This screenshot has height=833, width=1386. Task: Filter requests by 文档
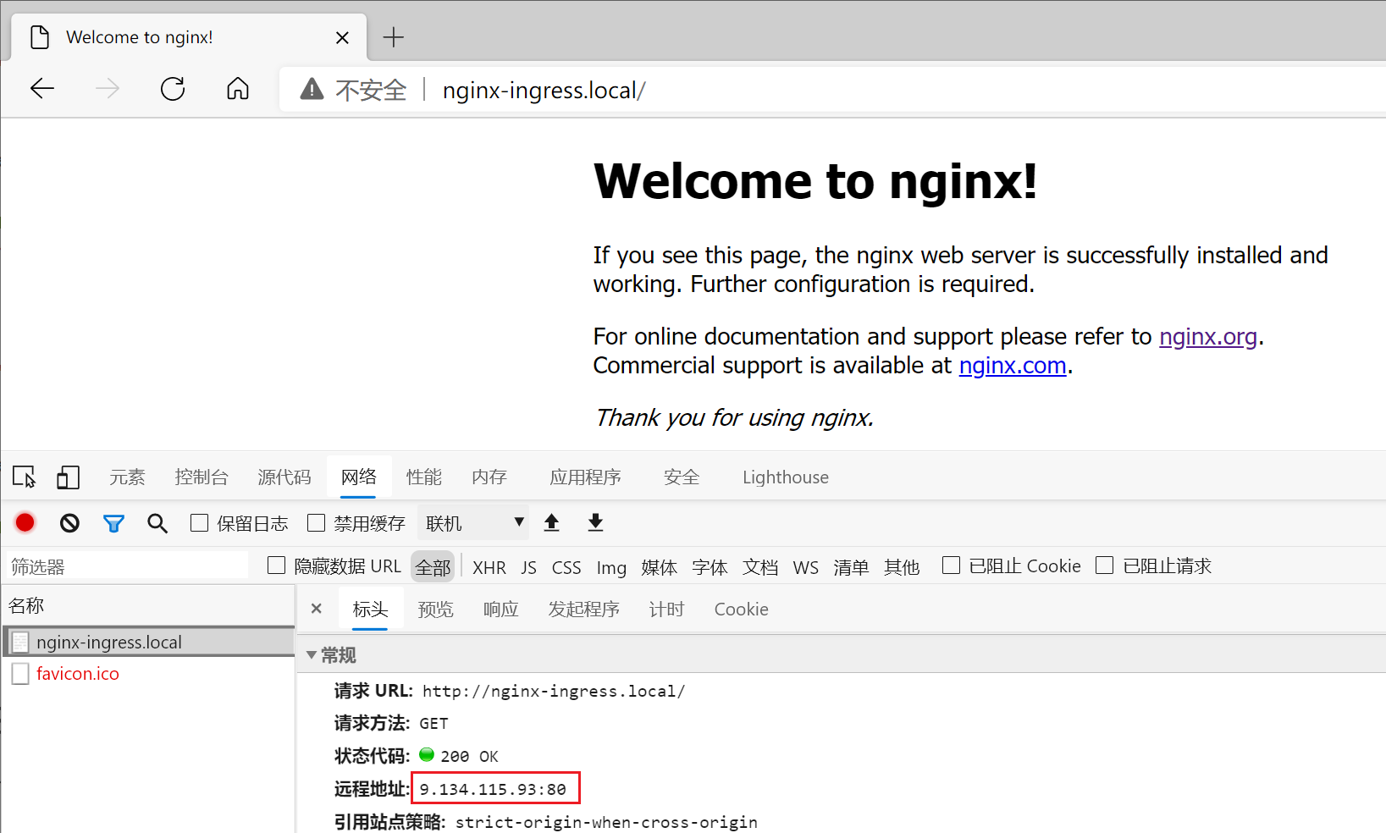click(760, 567)
